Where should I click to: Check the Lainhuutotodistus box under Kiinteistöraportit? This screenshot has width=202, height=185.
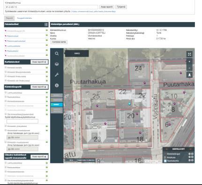[x=6, y=93]
